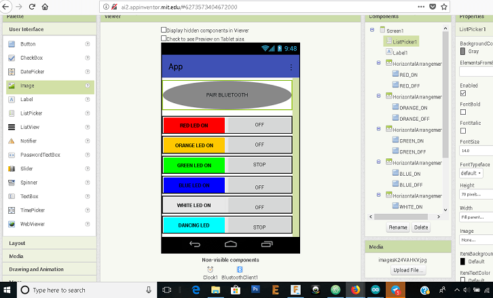Select the Slider palette component
493x298 pixels.
26,168
